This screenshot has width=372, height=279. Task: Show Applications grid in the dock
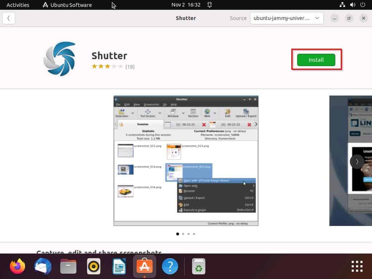point(357,266)
